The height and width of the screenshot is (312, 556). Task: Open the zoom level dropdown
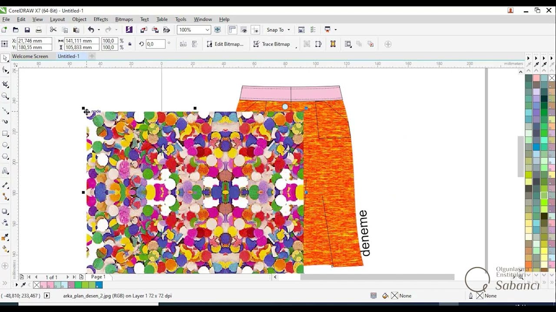[x=207, y=30]
